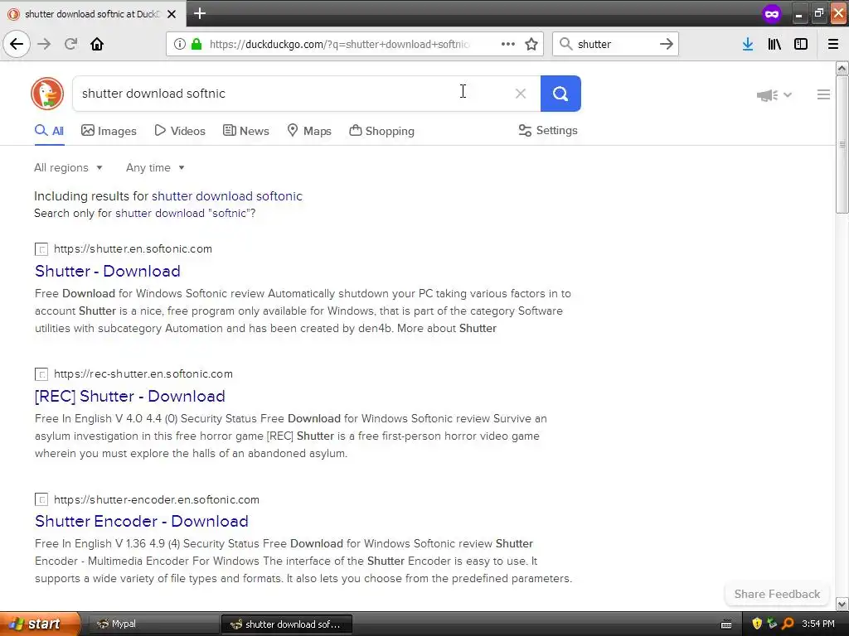Click the yellow security shield tray icon
The width and height of the screenshot is (849, 636).
[x=757, y=624]
